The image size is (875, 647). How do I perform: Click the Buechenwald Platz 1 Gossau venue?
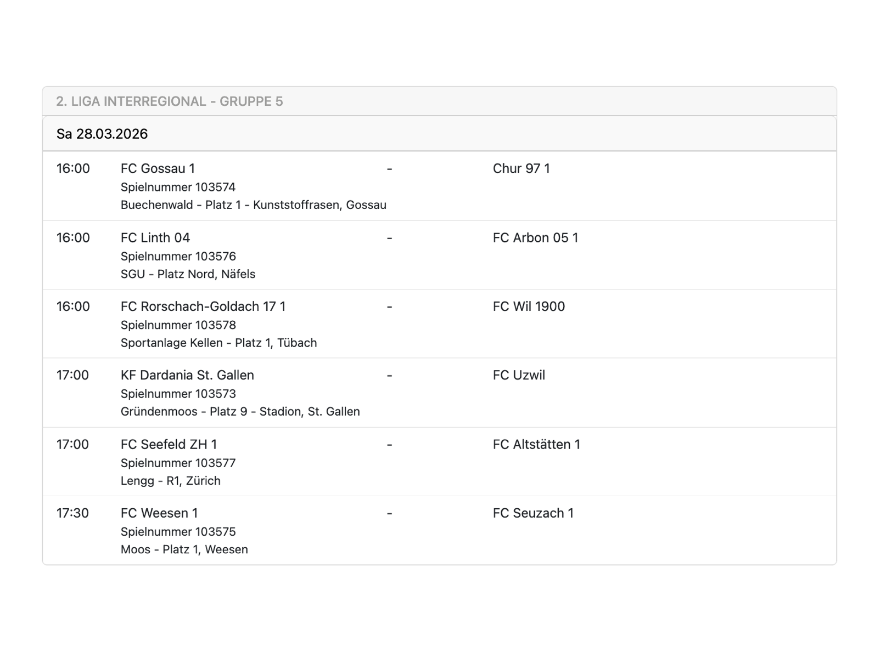pyautogui.click(x=253, y=205)
